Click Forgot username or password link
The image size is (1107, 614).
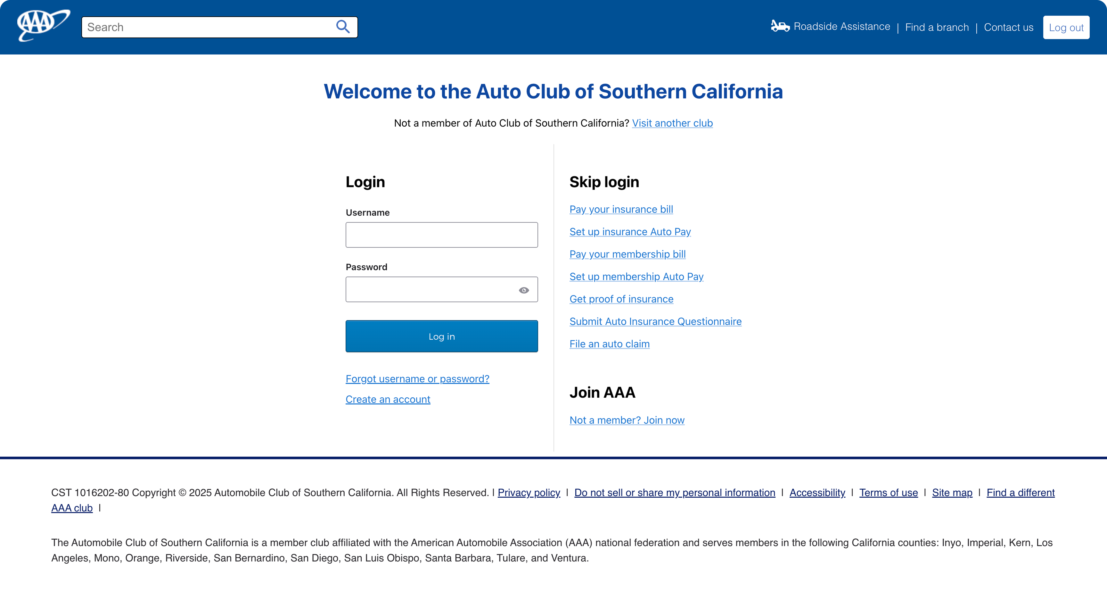pyautogui.click(x=417, y=379)
